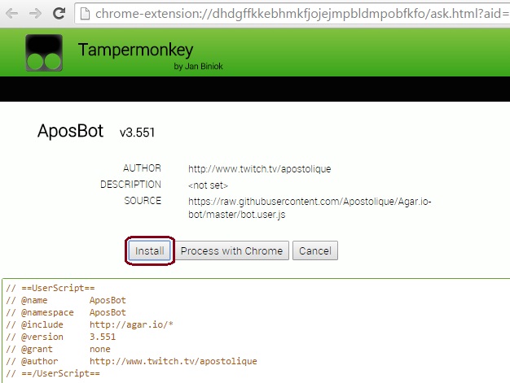This screenshot has width=510, height=383.
Task: Reload the page with refresh icon
Action: tap(59, 13)
